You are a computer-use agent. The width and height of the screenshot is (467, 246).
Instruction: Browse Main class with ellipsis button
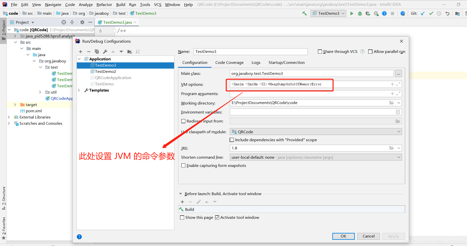(398, 74)
